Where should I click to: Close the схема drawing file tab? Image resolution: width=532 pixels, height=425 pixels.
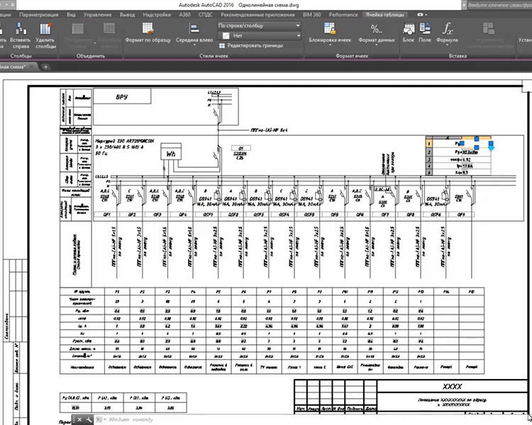click(x=32, y=67)
